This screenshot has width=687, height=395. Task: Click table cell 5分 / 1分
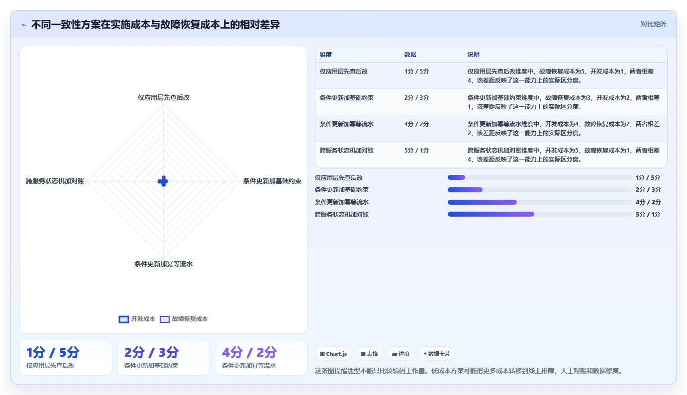click(x=416, y=151)
